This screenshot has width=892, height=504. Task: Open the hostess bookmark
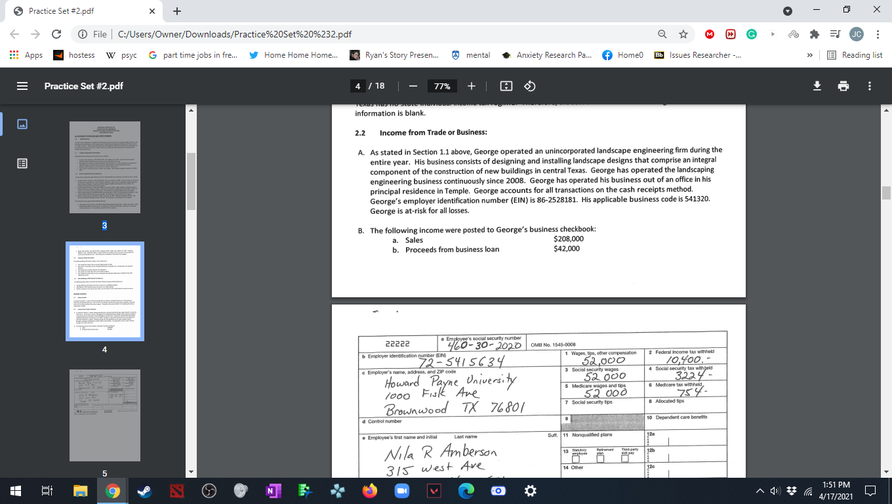[73, 55]
